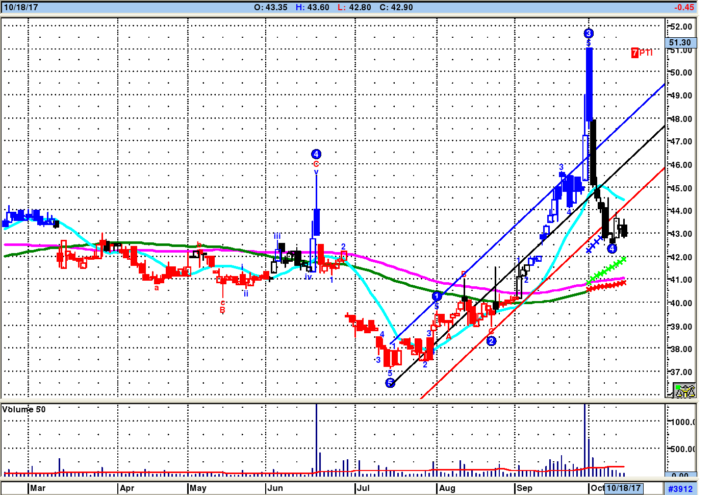Viewport: 714px width, 495px height.
Task: Click the 10/18/17 date tag on time axis
Action: 623,488
